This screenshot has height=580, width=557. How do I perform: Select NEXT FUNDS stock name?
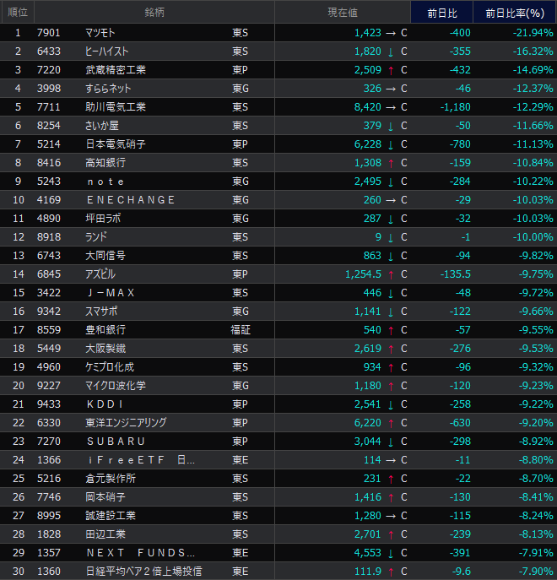click(x=141, y=553)
